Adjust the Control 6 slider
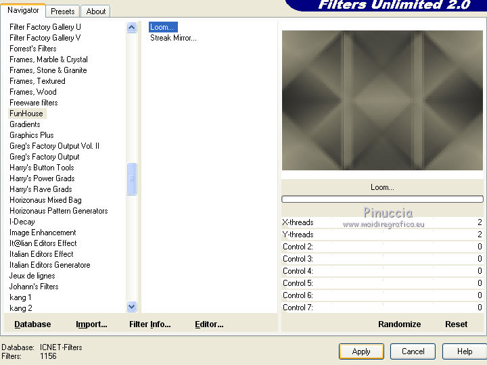The width and height of the screenshot is (487, 365). pos(382,295)
